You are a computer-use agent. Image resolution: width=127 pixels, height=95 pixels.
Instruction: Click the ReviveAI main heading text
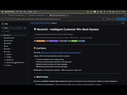click(x=68, y=29)
